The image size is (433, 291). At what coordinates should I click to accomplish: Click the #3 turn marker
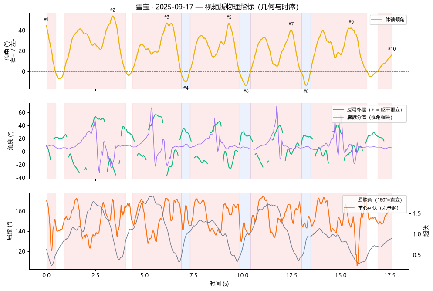point(167,17)
